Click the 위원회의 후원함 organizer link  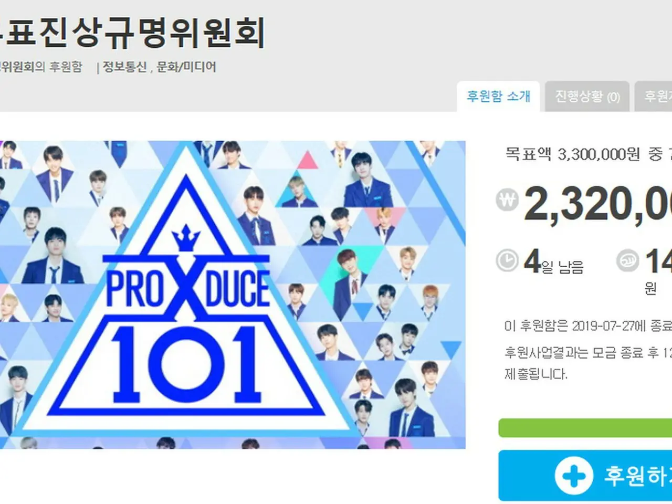(41, 67)
